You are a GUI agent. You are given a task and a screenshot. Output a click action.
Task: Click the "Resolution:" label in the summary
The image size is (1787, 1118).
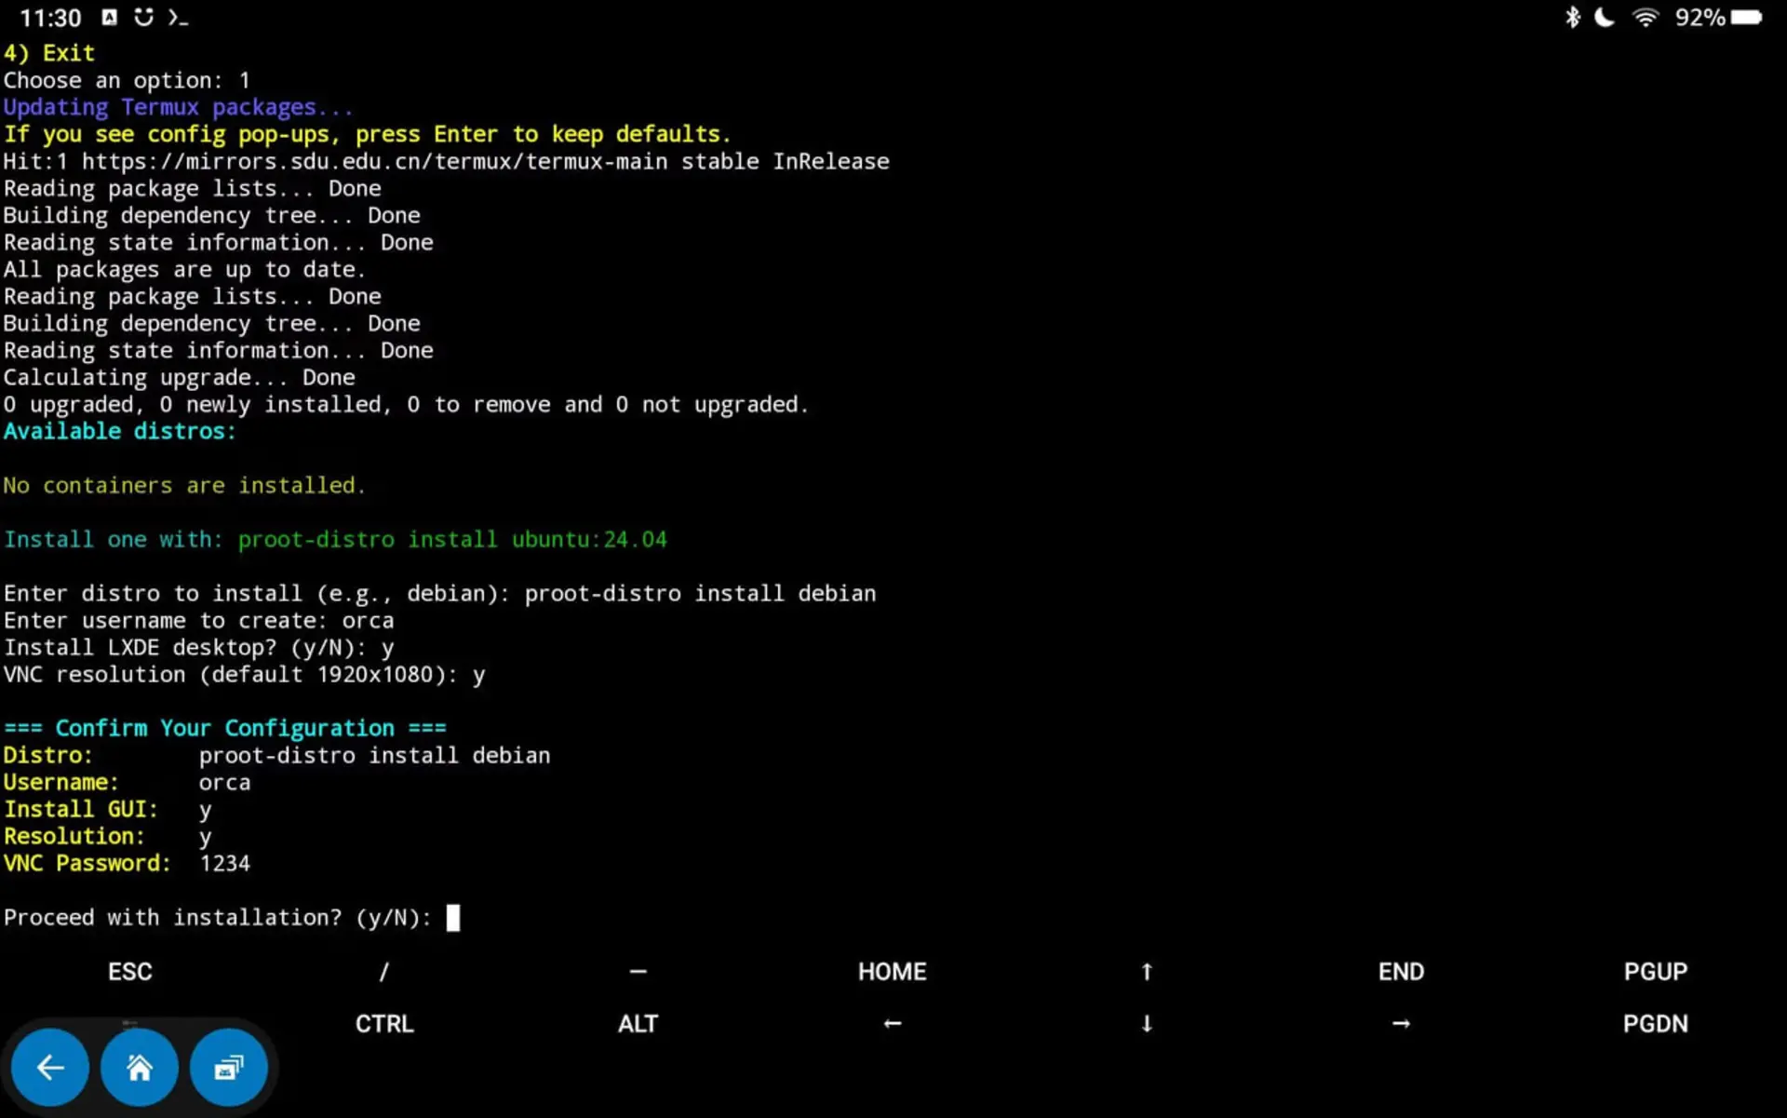74,837
